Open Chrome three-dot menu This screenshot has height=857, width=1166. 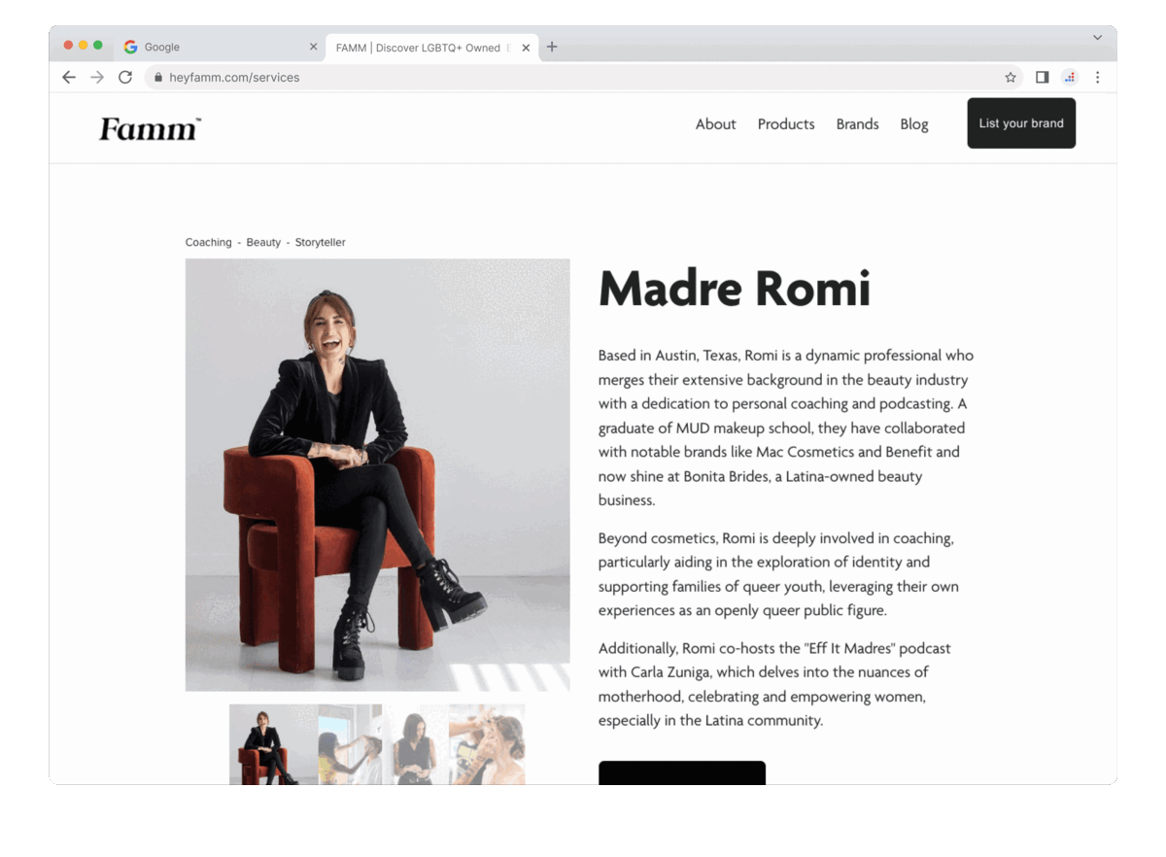coord(1098,77)
